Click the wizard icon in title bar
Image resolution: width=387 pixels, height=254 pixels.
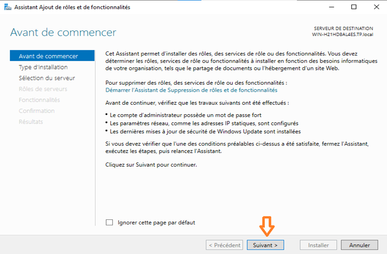pos(8,7)
